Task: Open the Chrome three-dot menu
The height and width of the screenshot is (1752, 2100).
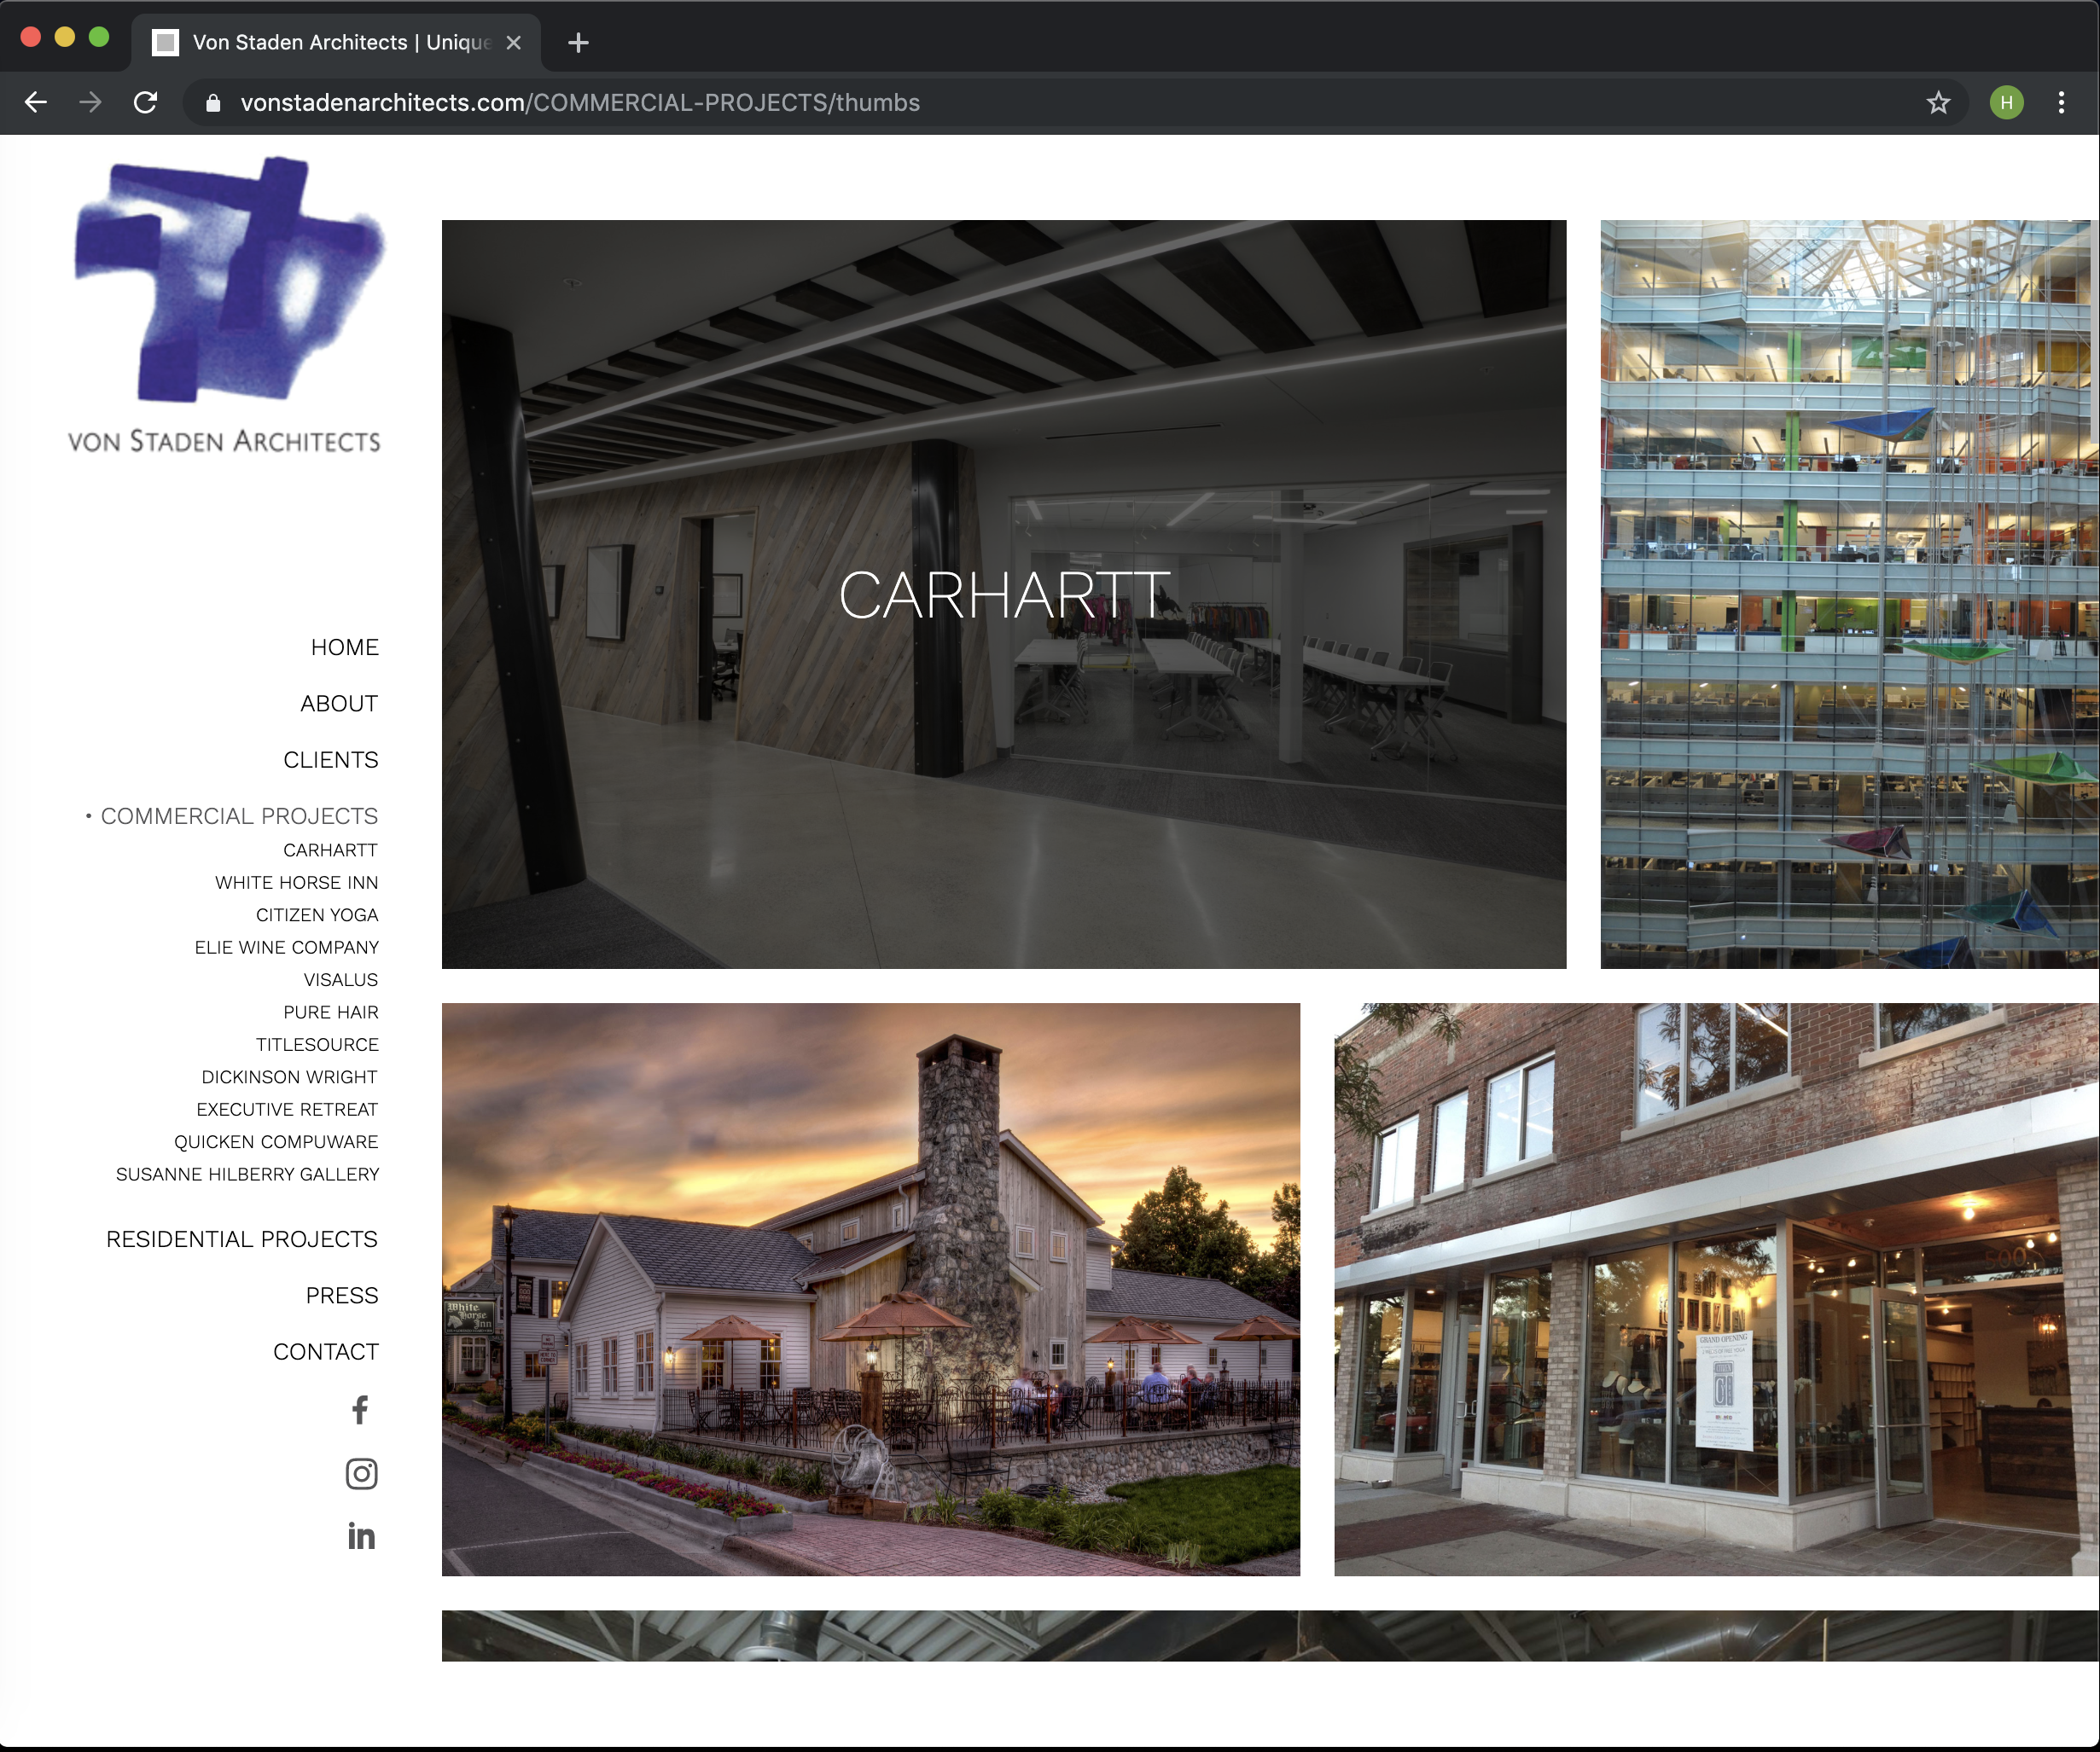Action: 2061,102
